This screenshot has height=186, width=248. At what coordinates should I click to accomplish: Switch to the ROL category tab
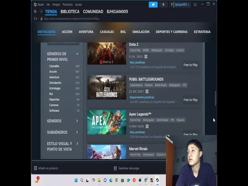tap(123, 32)
